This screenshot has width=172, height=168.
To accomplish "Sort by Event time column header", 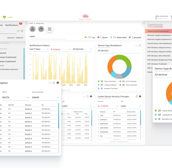I will 131,112.
